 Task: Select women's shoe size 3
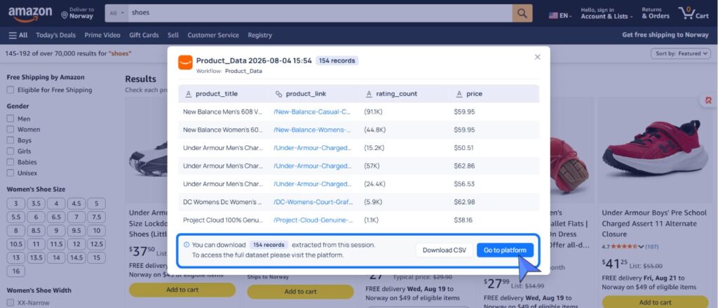tap(16, 204)
